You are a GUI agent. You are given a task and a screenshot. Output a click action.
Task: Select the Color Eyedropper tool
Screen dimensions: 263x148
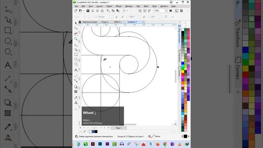tap(76, 98)
